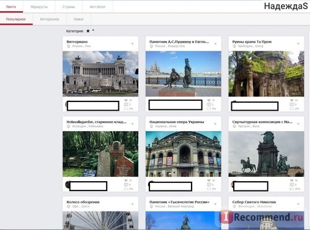The width and height of the screenshot is (310, 230).
Task: Open Holavallagardur, старинное клад... title
Action: [x=97, y=122]
